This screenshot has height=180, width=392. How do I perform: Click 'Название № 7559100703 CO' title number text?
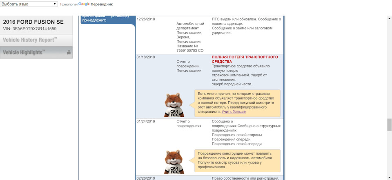tap(190, 49)
